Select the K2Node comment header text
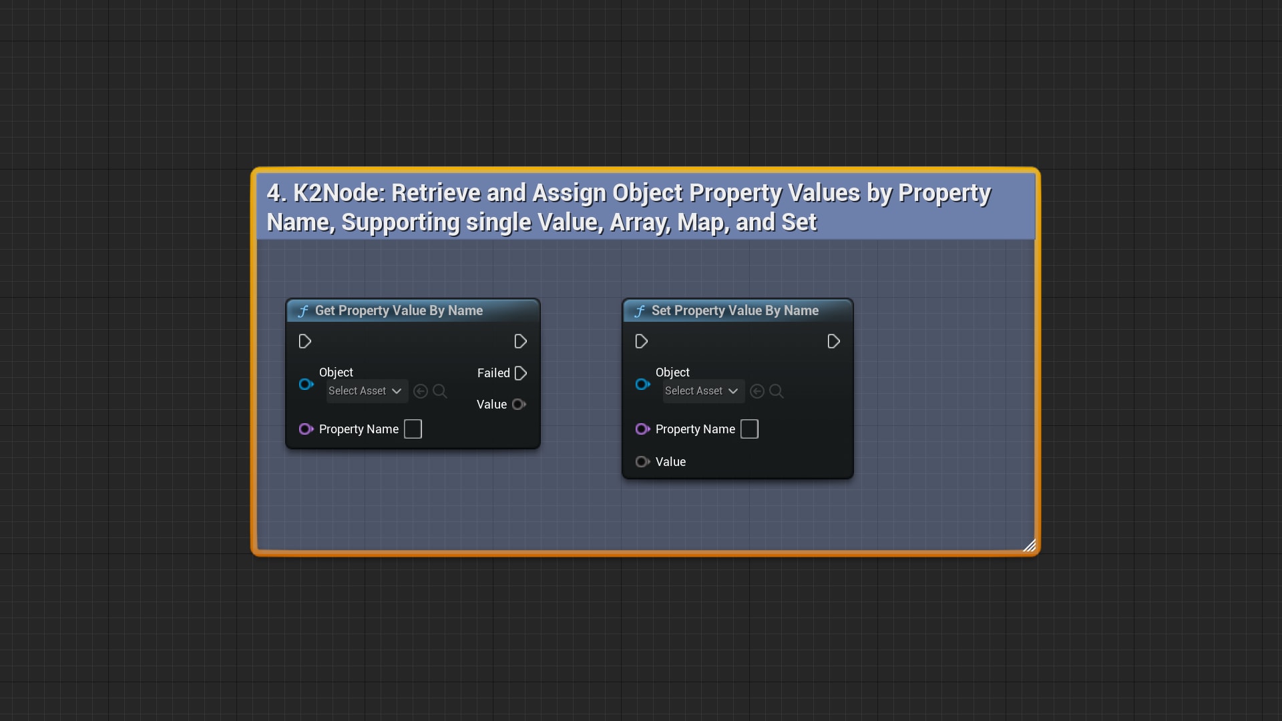 (x=628, y=207)
